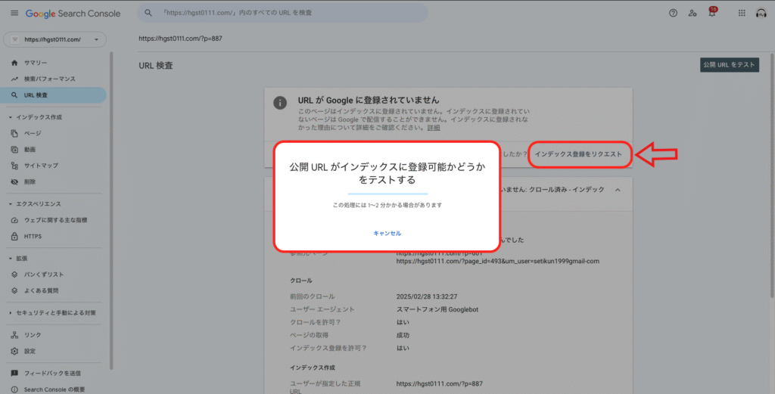775x394 pixels.
Task: Click the trend icon beside 検索パフォーマンス
Action: click(14, 79)
